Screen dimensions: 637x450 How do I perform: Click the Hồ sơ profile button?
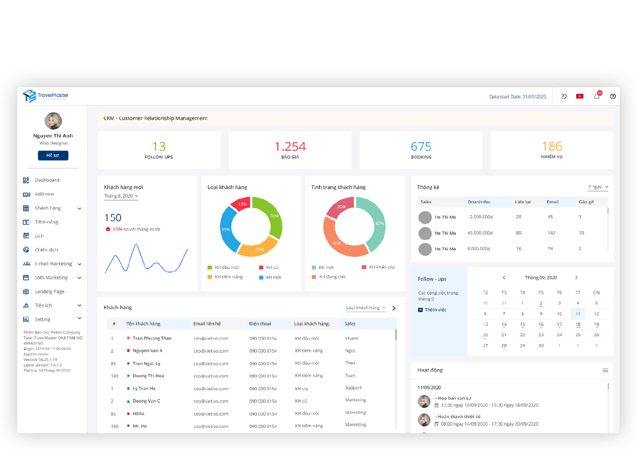click(53, 155)
